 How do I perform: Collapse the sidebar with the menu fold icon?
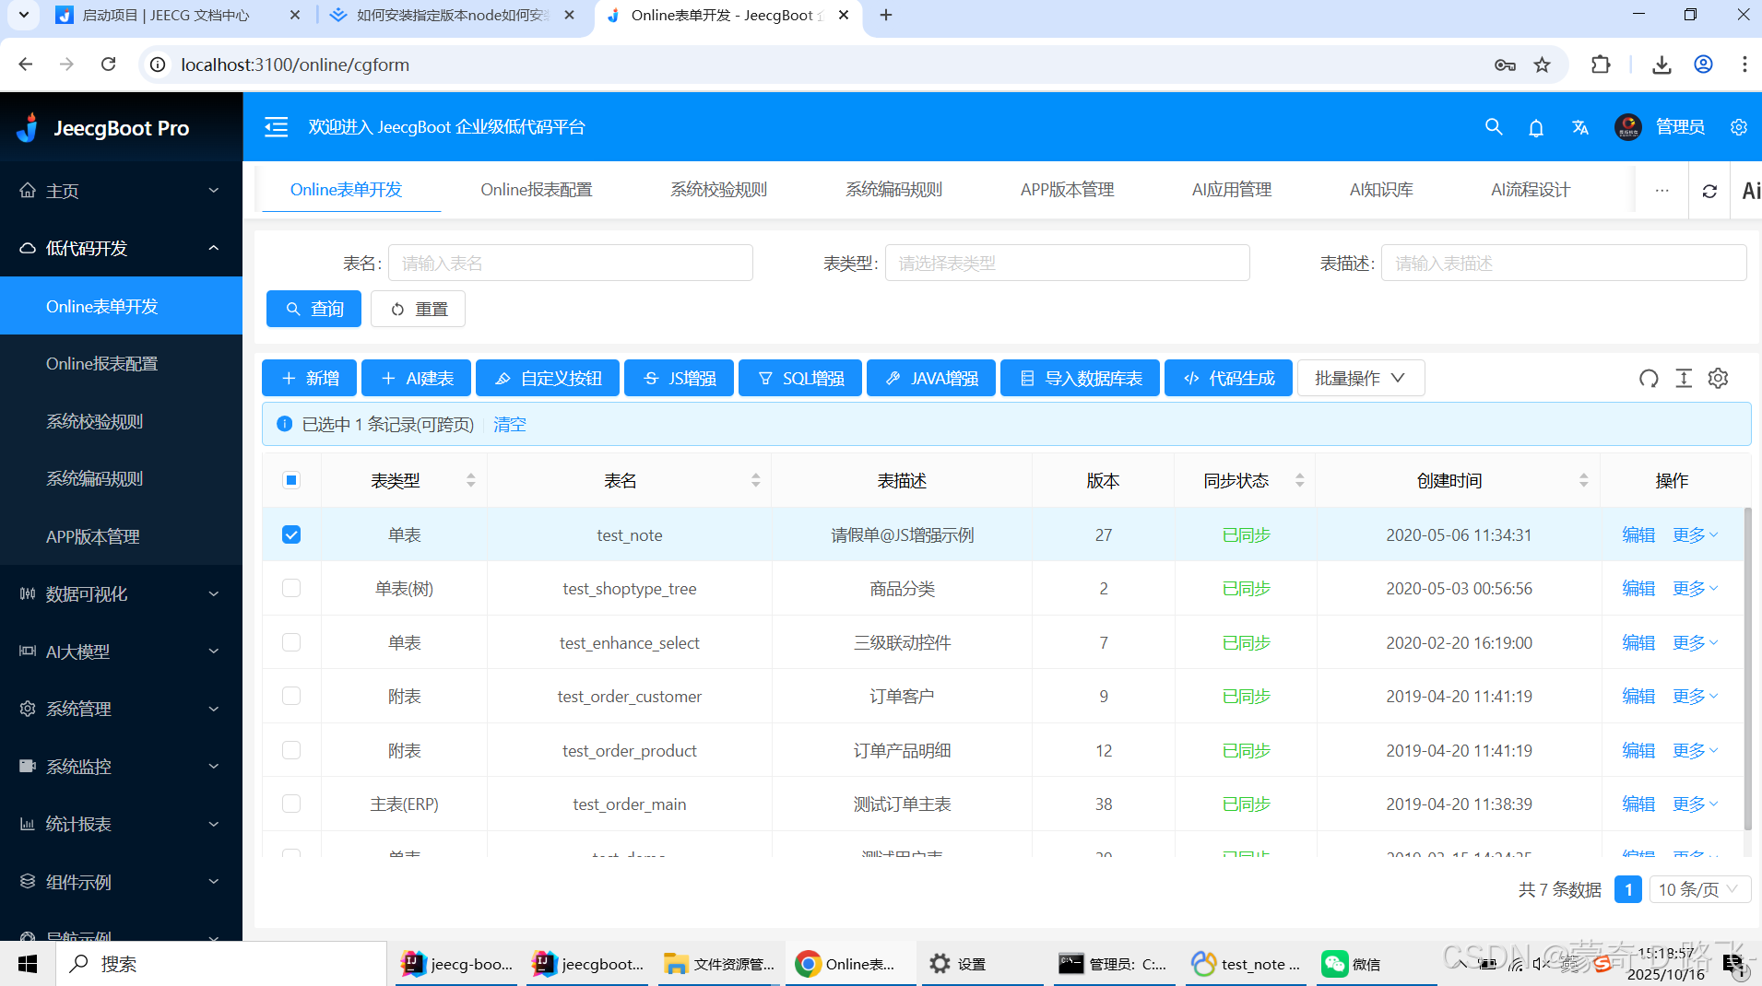277,127
